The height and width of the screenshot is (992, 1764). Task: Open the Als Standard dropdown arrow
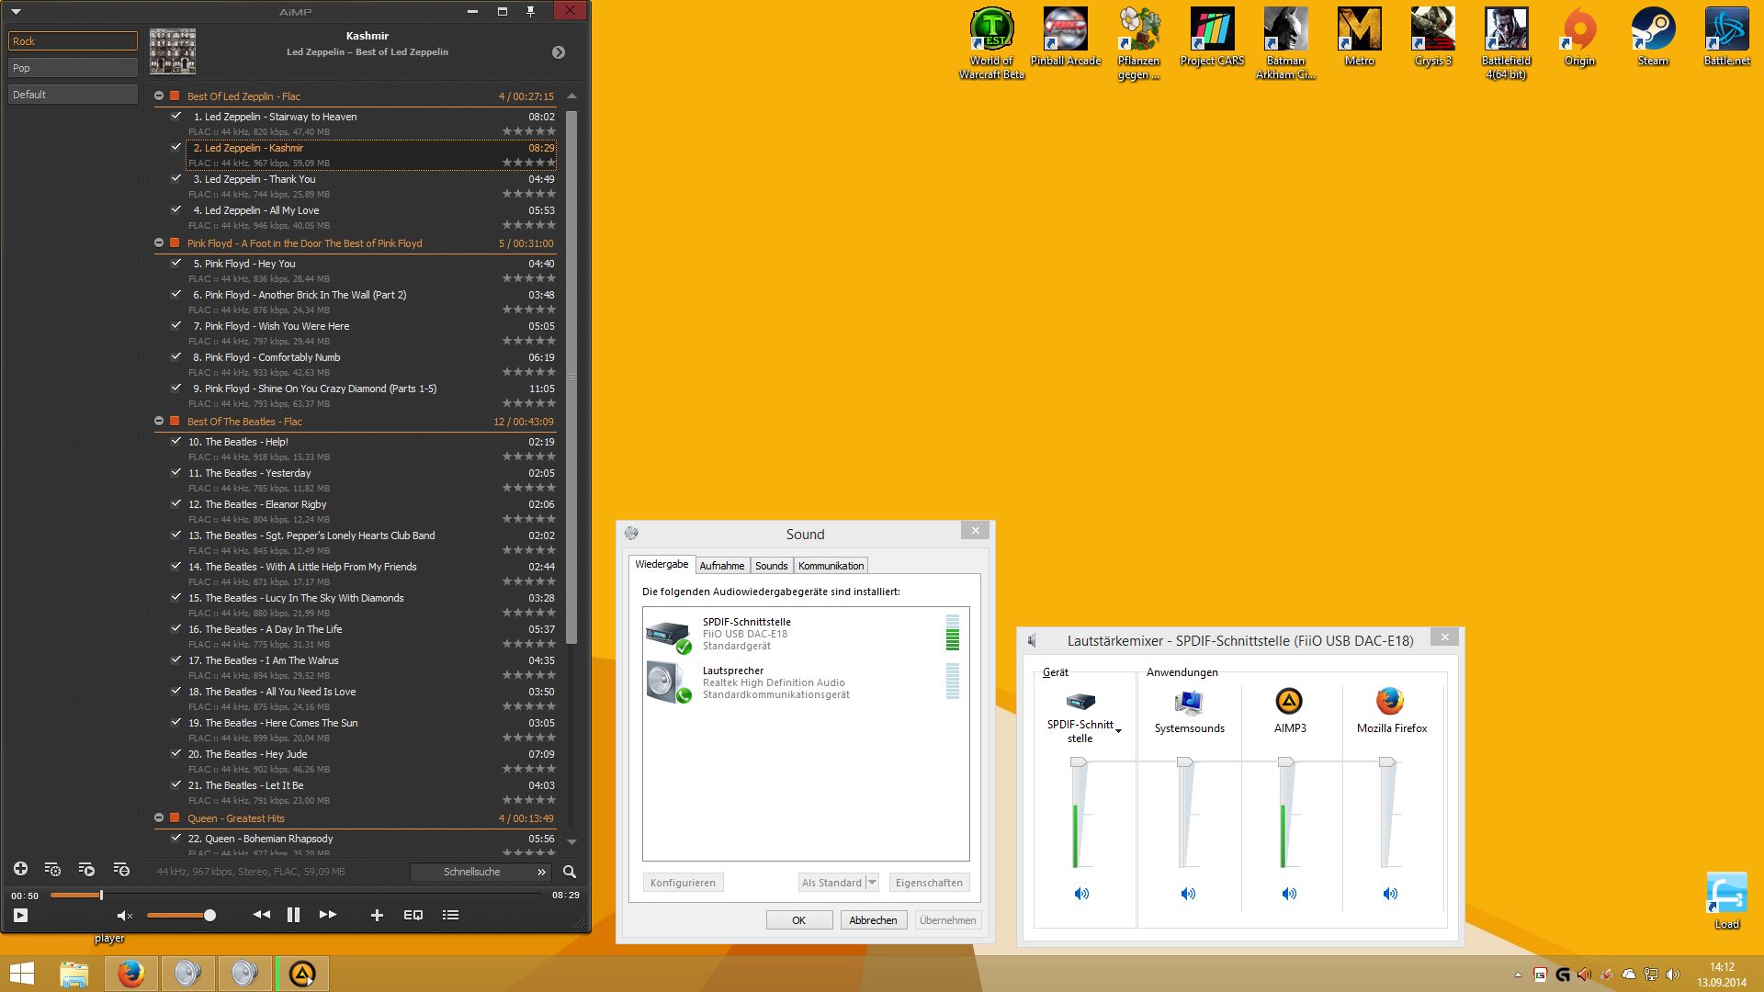pos(873,883)
